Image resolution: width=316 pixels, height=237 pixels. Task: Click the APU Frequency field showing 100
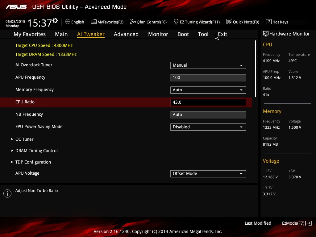208,77
